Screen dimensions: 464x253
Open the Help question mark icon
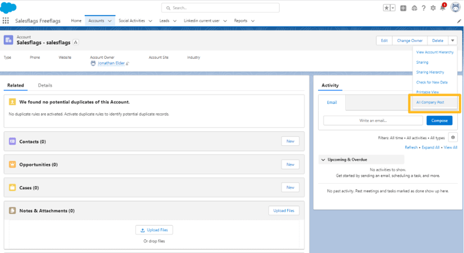(x=423, y=8)
